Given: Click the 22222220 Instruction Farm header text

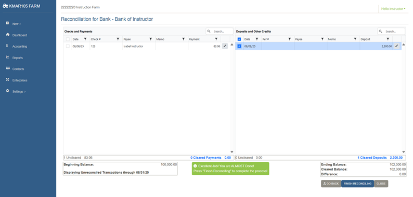Looking at the screenshot, I should 80,7.
